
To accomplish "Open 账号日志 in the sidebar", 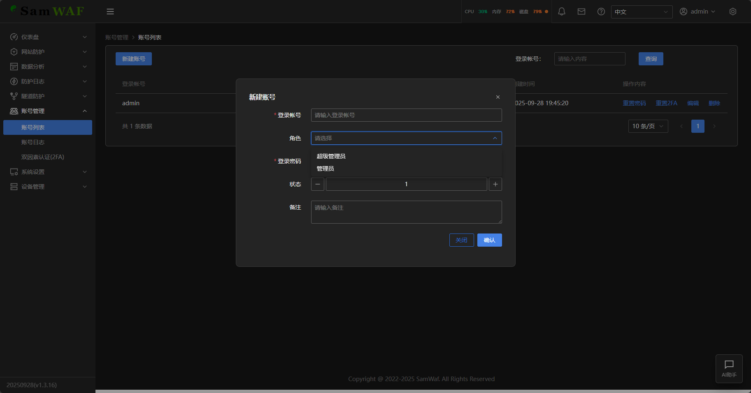I will point(33,142).
